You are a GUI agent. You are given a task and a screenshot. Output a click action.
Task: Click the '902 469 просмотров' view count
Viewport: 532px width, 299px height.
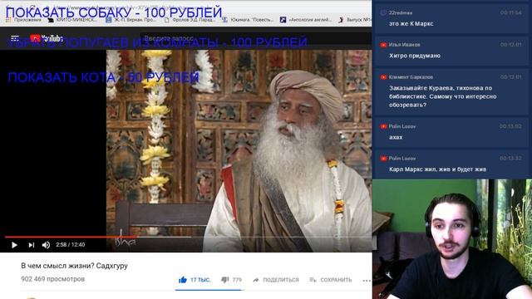click(x=53, y=279)
